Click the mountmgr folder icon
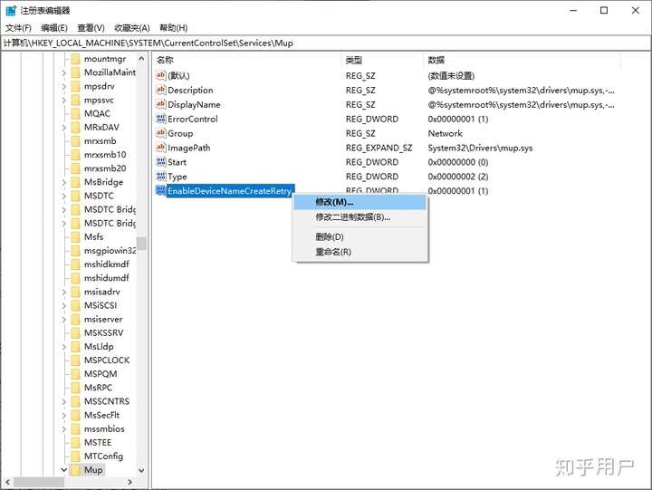Viewport: 652px width, 490px height. pos(75,59)
